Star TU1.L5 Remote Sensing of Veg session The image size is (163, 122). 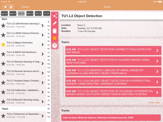(3, 63)
